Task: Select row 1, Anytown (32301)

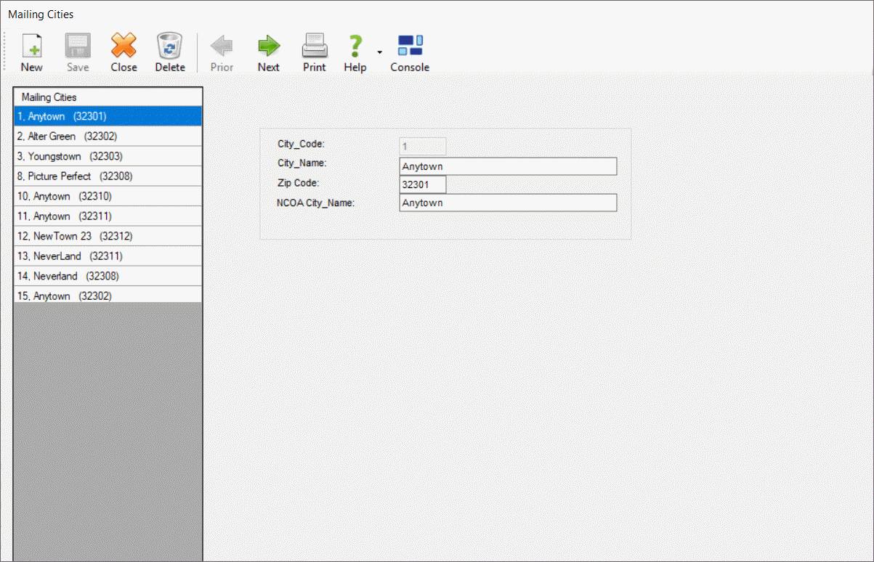Action: click(108, 116)
